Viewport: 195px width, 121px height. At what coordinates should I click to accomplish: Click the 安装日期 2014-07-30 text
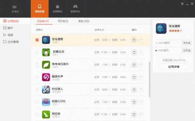point(174,60)
